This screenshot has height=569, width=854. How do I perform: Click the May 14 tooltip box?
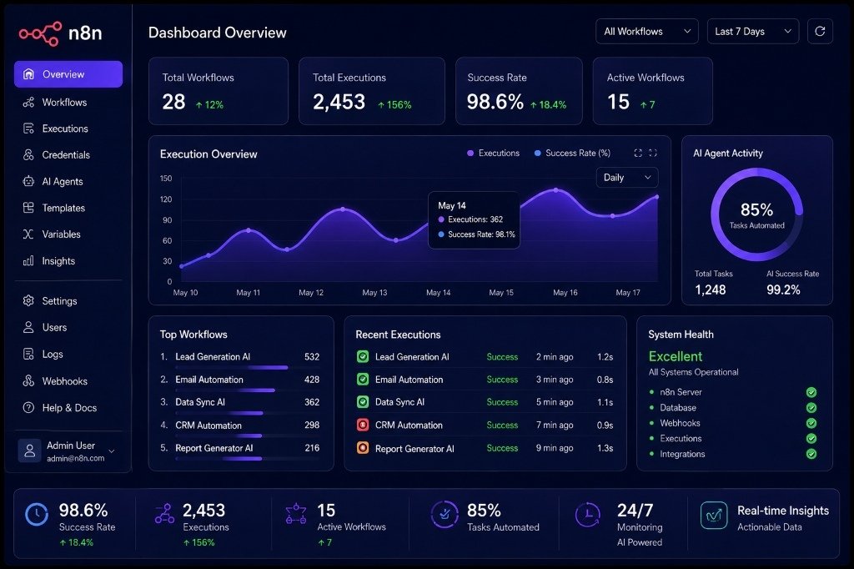474,220
